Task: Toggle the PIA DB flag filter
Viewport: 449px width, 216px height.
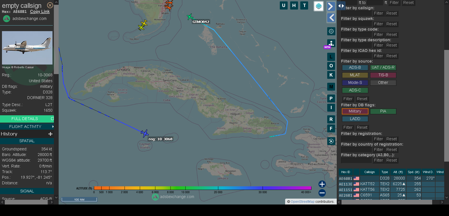Action: [x=383, y=111]
